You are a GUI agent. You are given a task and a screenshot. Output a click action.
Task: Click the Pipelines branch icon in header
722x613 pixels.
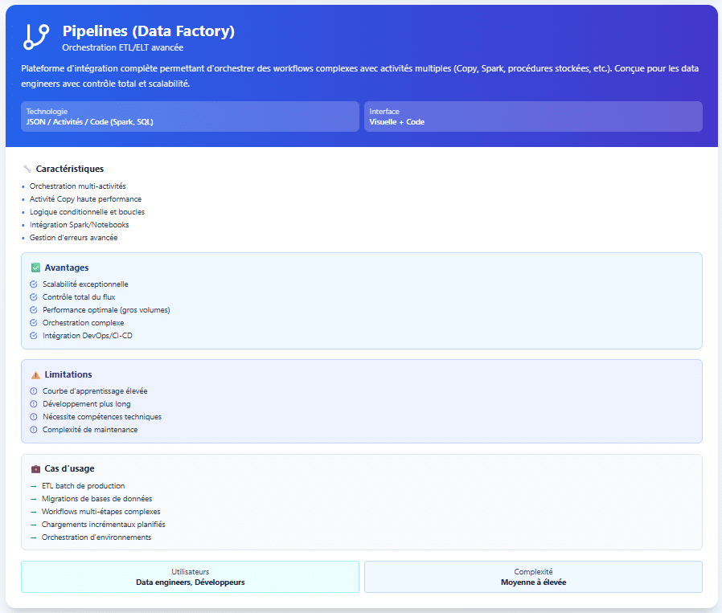[x=37, y=37]
